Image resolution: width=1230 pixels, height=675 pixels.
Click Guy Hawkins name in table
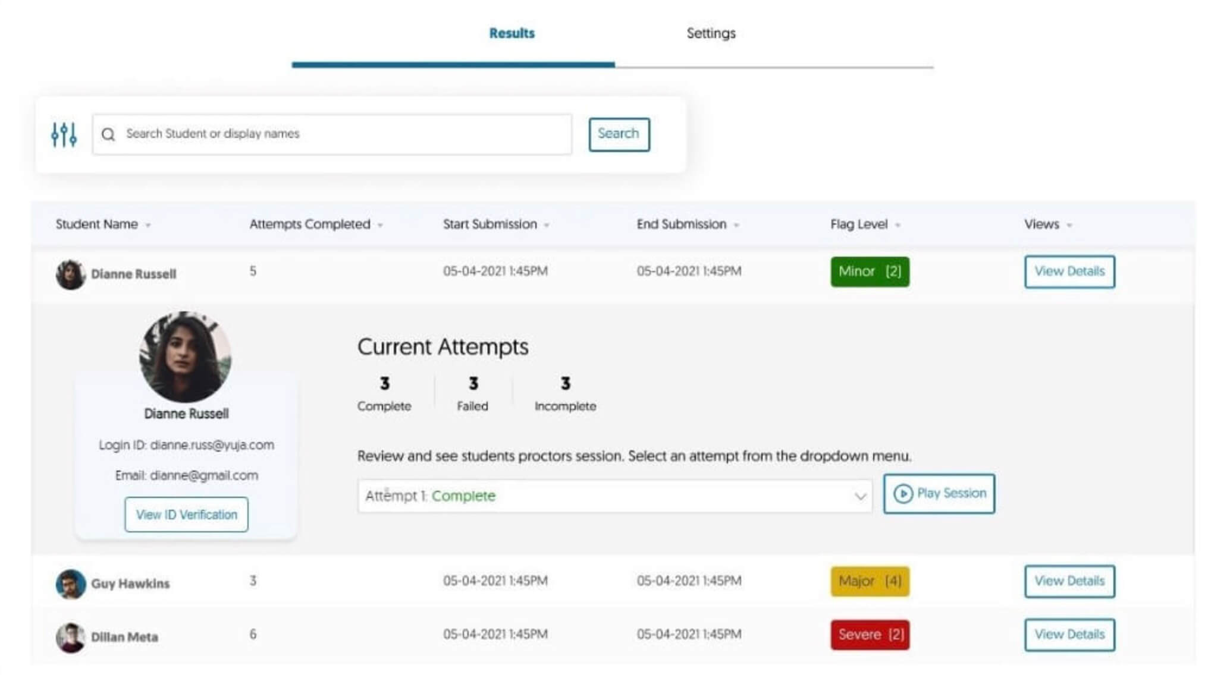(x=130, y=583)
